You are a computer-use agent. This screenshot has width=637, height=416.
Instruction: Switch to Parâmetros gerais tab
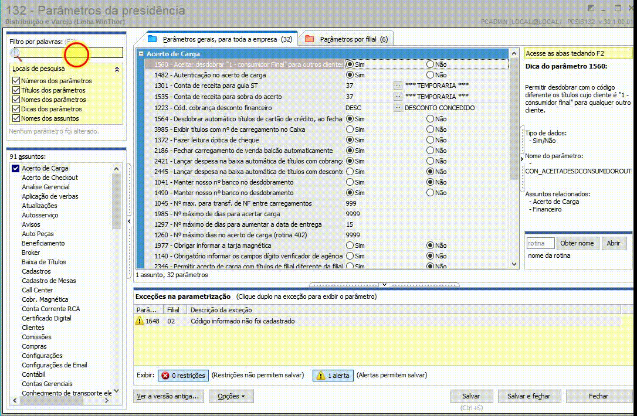tap(220, 39)
